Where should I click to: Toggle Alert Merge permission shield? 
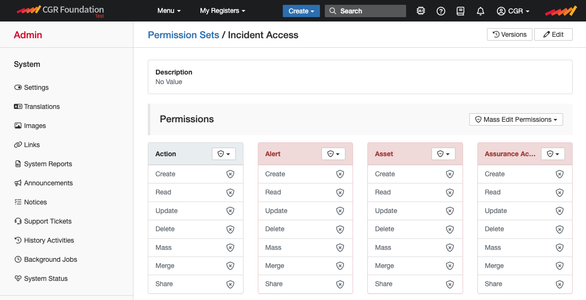340,266
